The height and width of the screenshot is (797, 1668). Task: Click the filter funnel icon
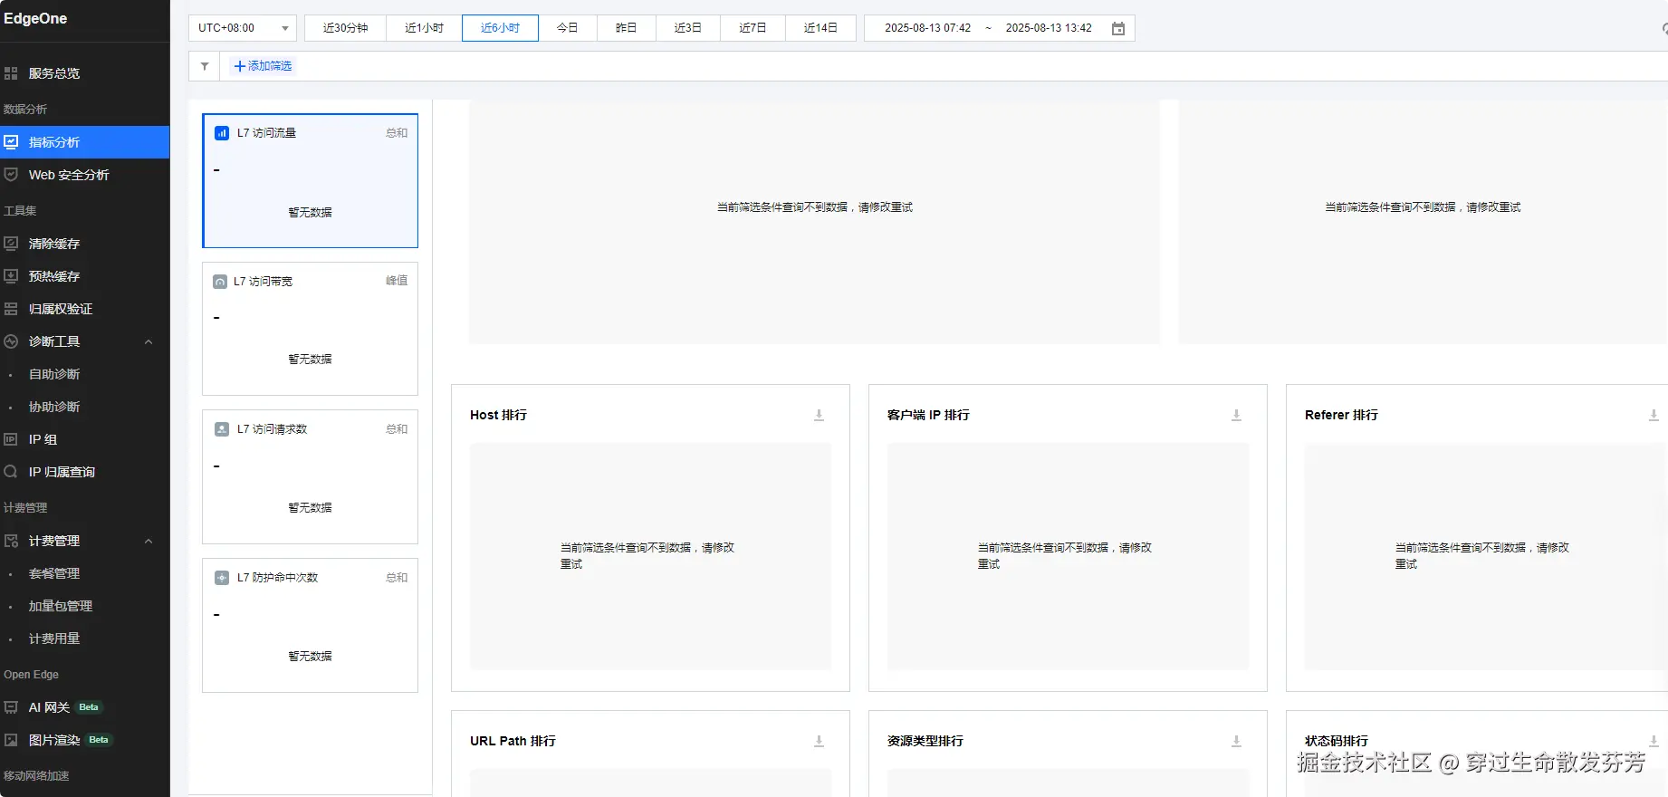205,66
